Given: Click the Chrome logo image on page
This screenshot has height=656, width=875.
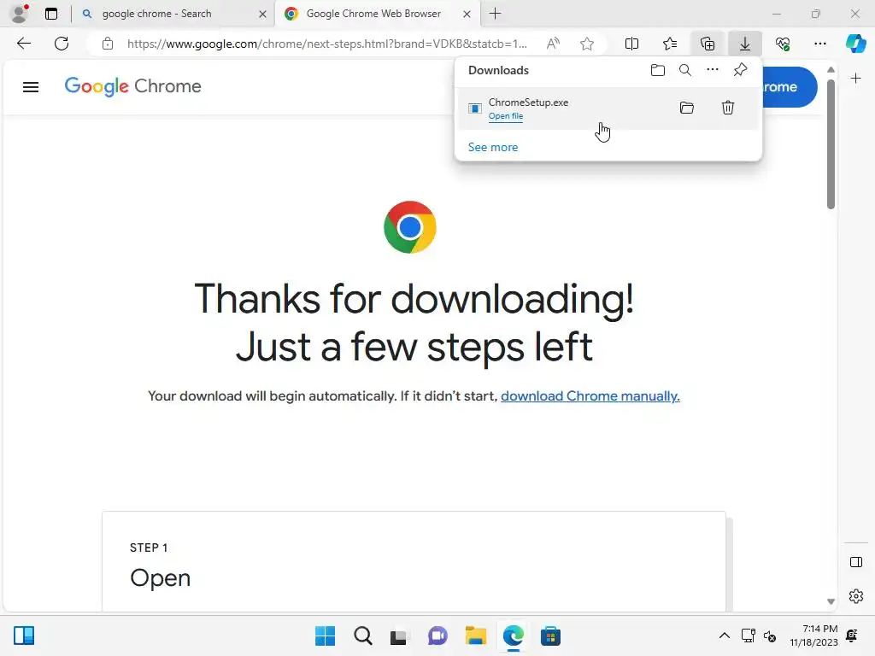Looking at the screenshot, I should pyautogui.click(x=410, y=227).
